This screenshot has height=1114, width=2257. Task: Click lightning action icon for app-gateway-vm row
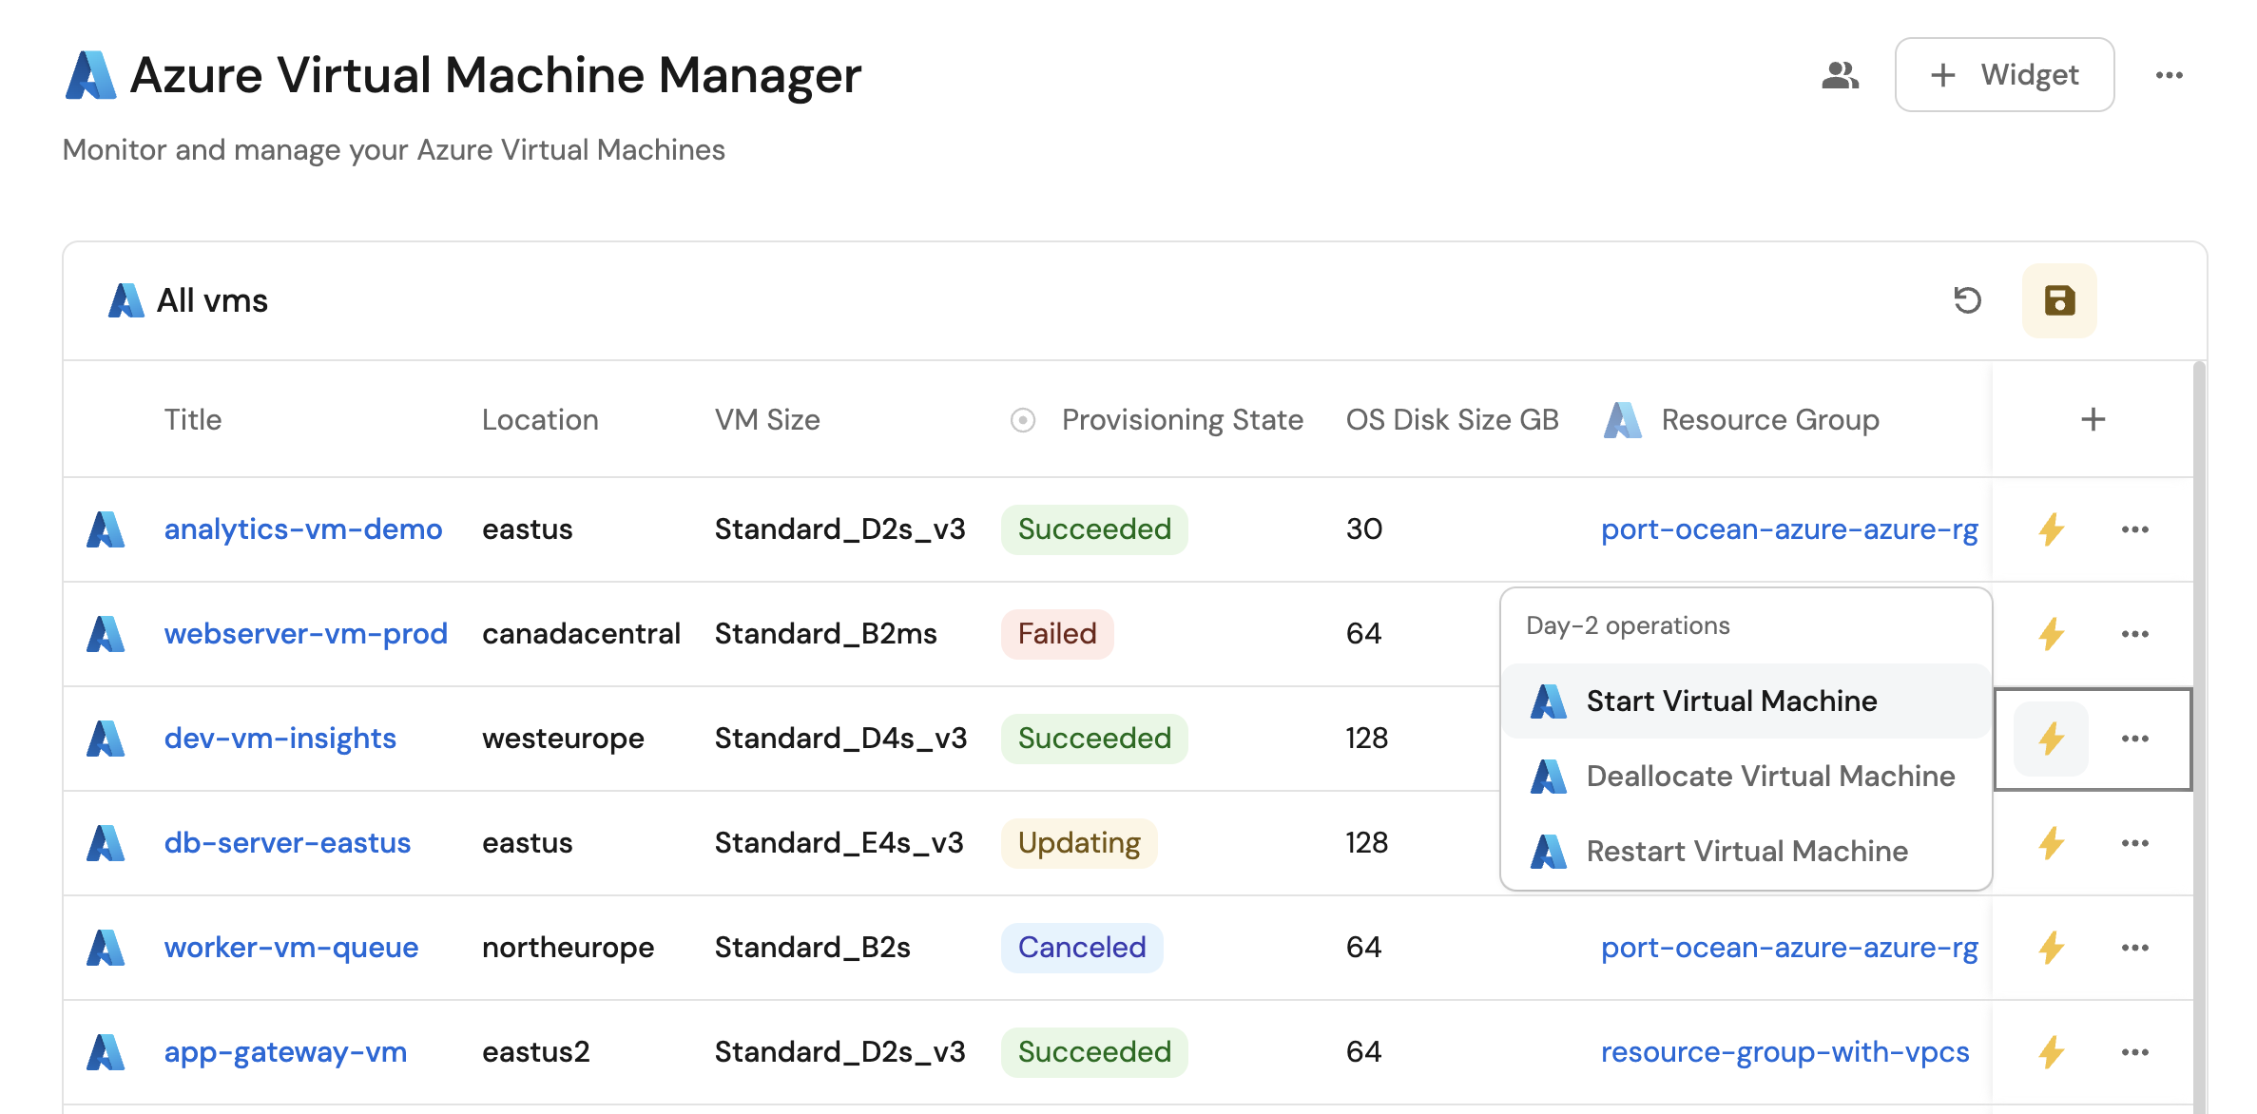(x=2052, y=1052)
